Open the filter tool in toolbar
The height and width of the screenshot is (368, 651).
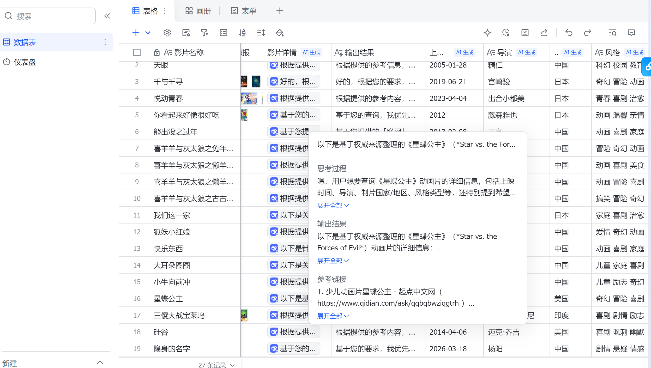[x=204, y=33]
